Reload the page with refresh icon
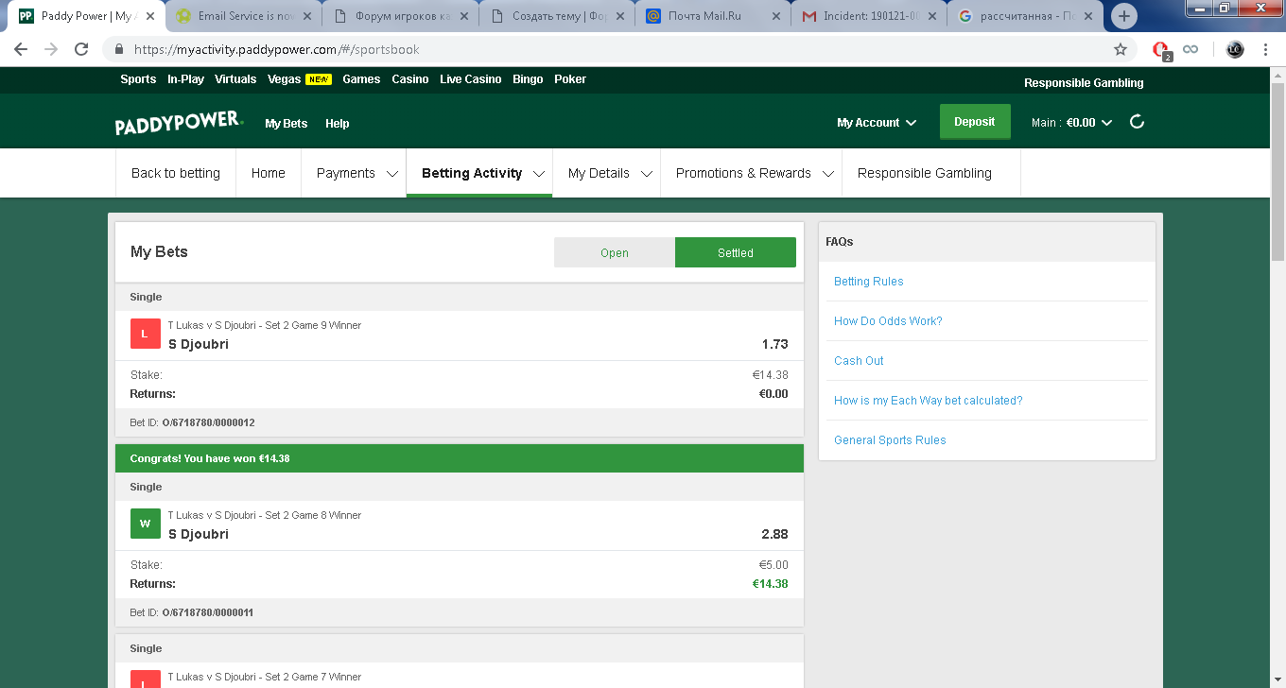This screenshot has height=688, width=1286. click(x=81, y=49)
